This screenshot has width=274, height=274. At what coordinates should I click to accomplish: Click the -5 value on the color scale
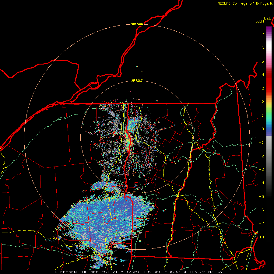coord(262,197)
